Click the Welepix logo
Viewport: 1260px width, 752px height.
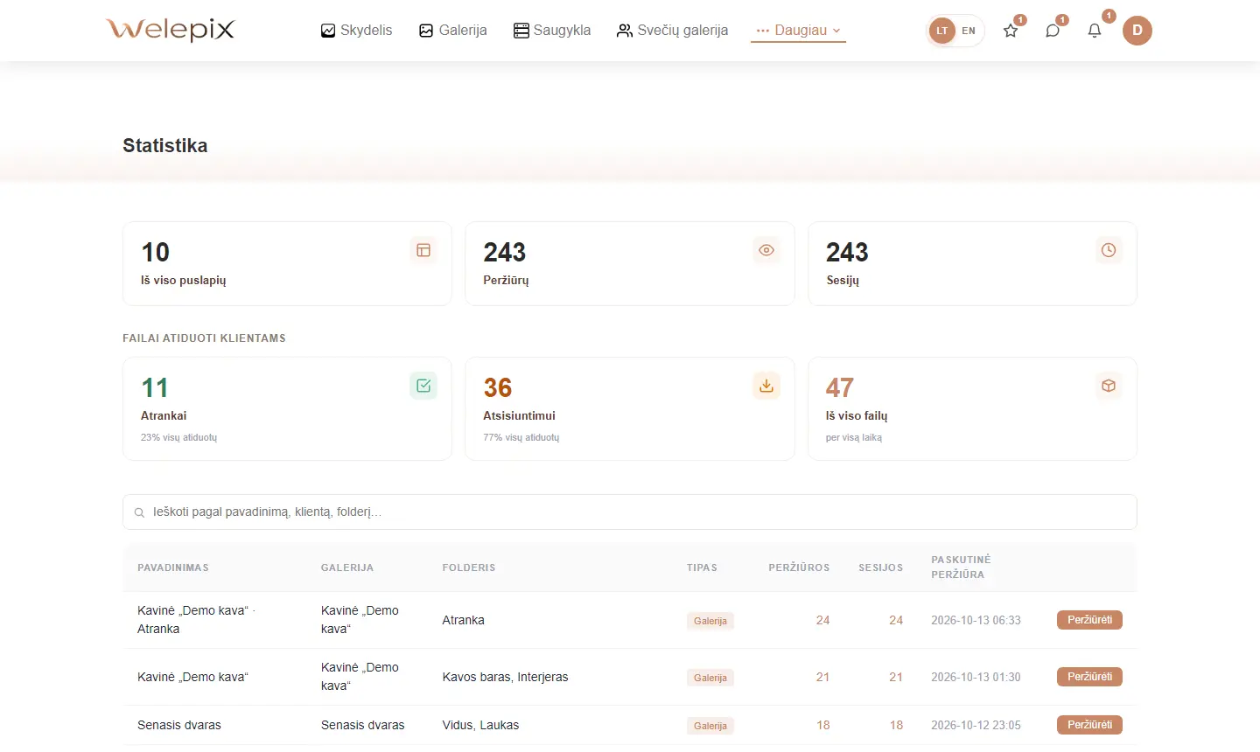pyautogui.click(x=171, y=30)
